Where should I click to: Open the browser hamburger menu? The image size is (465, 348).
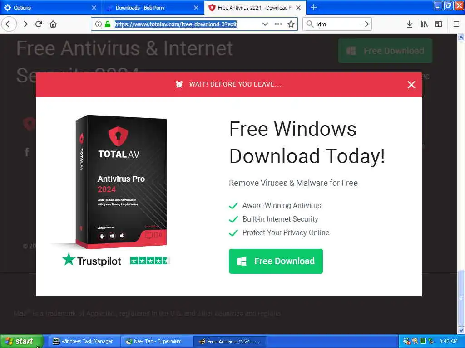tap(456, 24)
